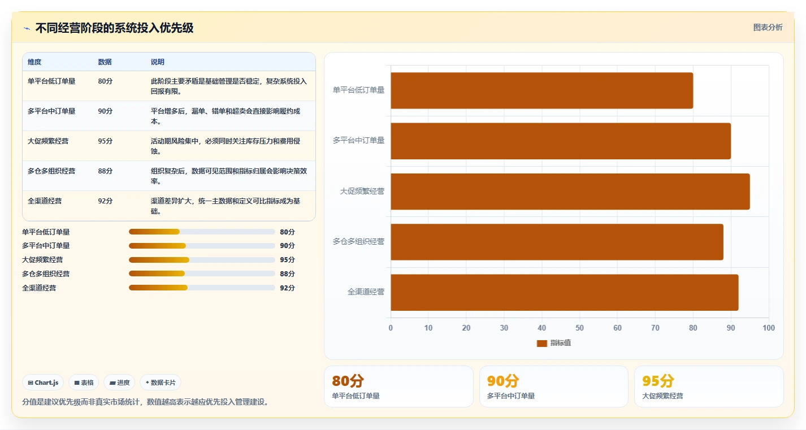The image size is (806, 430).
Task: Click table cell 全渠道经营
Action: 45,201
